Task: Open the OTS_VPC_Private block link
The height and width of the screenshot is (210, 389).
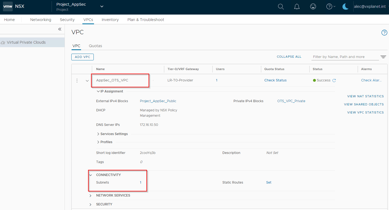Action: tap(291, 101)
